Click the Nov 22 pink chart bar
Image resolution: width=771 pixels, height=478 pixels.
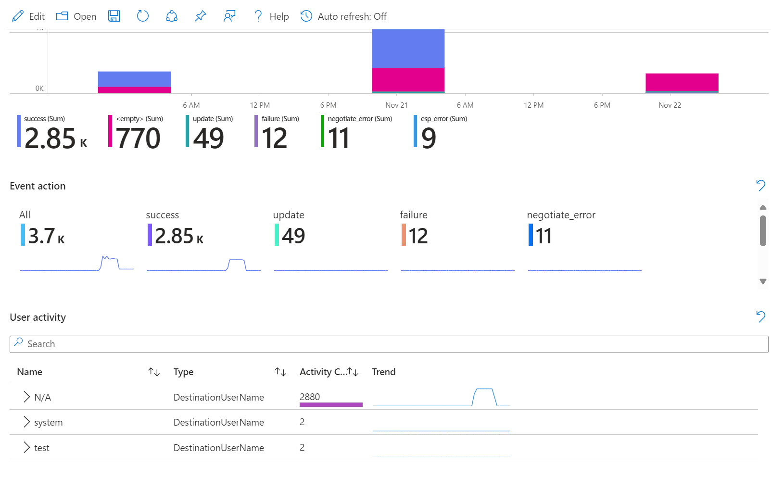(x=682, y=82)
